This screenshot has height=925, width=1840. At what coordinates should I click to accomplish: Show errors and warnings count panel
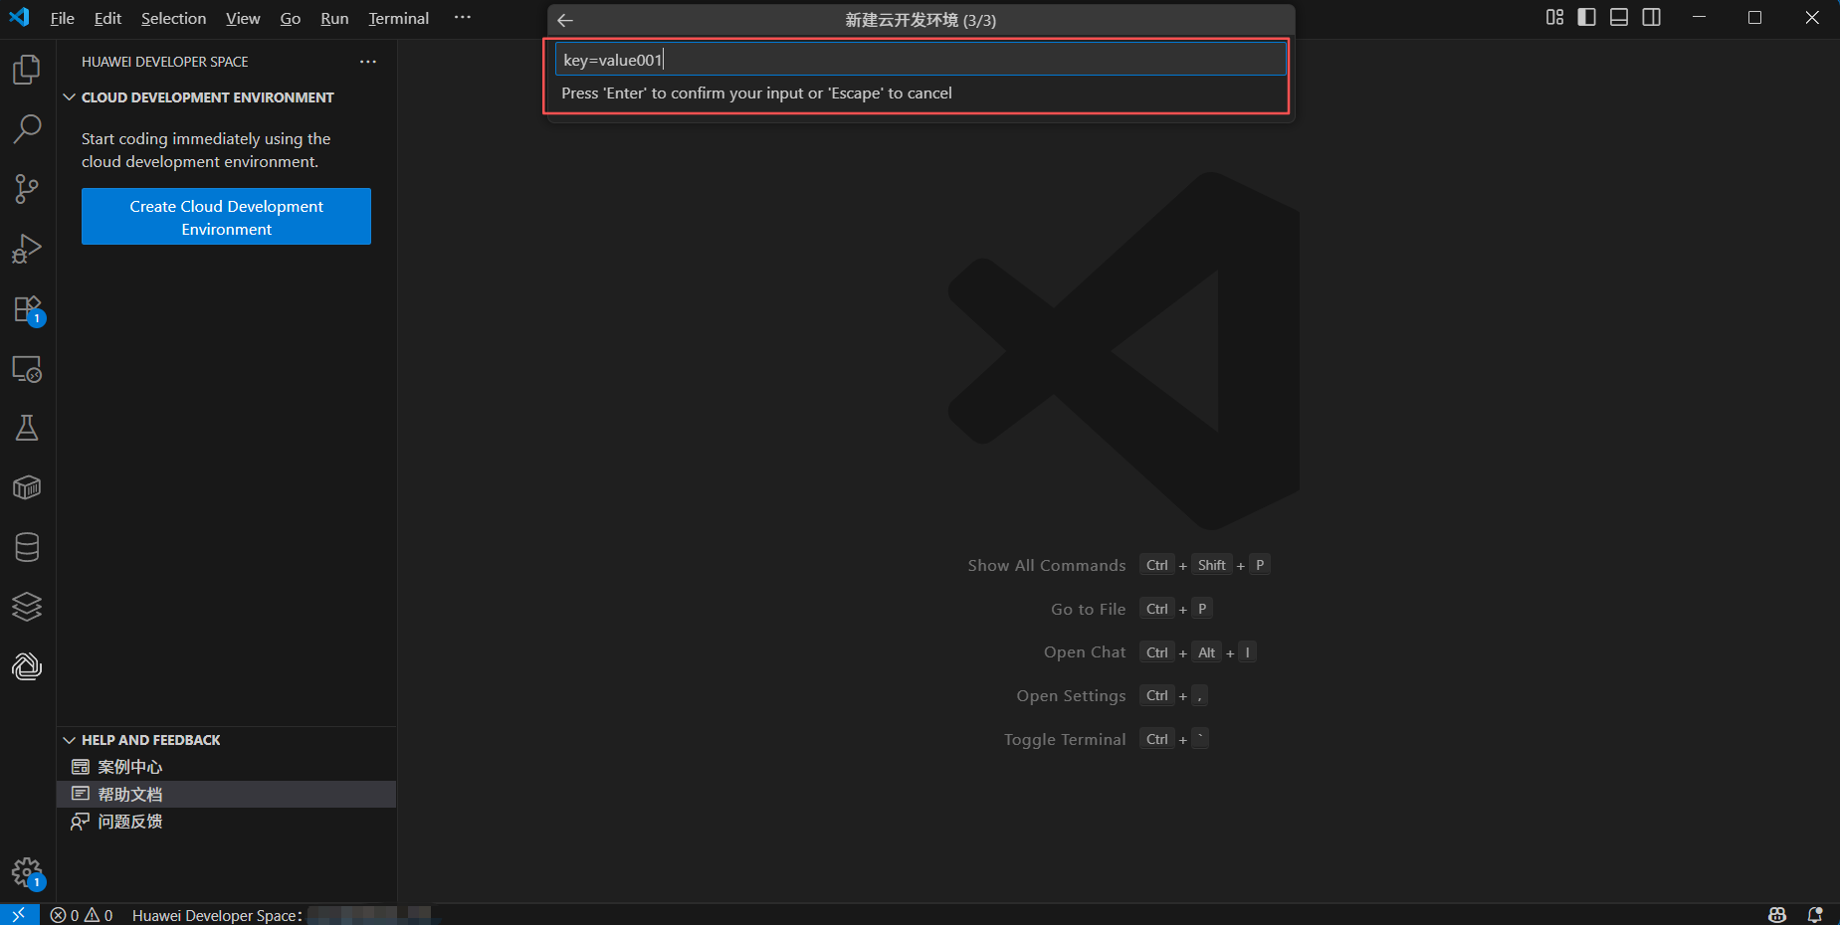[82, 915]
